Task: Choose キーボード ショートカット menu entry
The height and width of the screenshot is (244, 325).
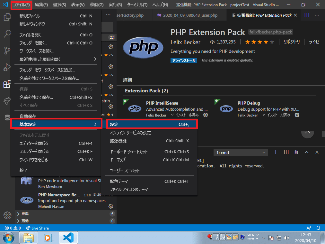Action: click(x=149, y=152)
